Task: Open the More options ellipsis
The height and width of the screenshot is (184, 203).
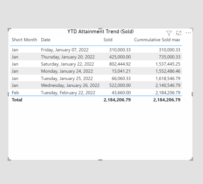Action: coord(188,33)
